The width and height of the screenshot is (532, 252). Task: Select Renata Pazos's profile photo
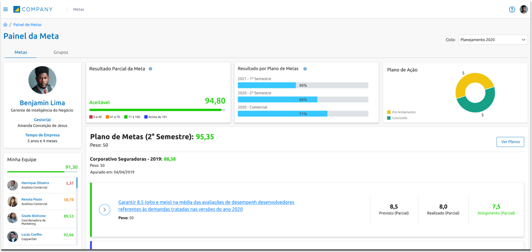(13, 202)
